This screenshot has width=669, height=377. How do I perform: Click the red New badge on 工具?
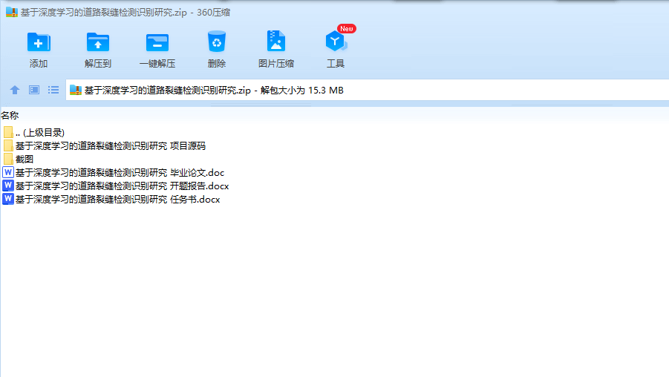pyautogui.click(x=347, y=29)
